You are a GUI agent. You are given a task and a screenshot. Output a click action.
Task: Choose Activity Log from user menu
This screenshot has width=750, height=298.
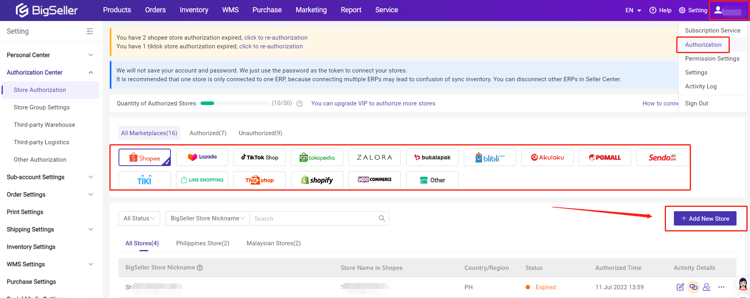(701, 86)
